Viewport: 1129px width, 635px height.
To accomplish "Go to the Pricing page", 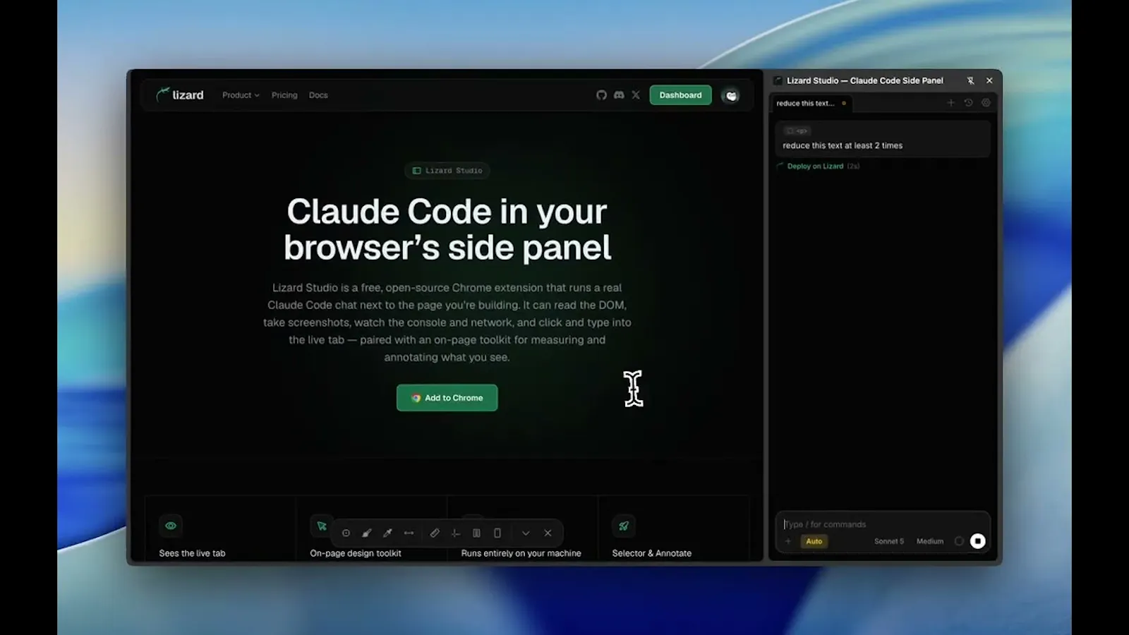I will click(284, 95).
